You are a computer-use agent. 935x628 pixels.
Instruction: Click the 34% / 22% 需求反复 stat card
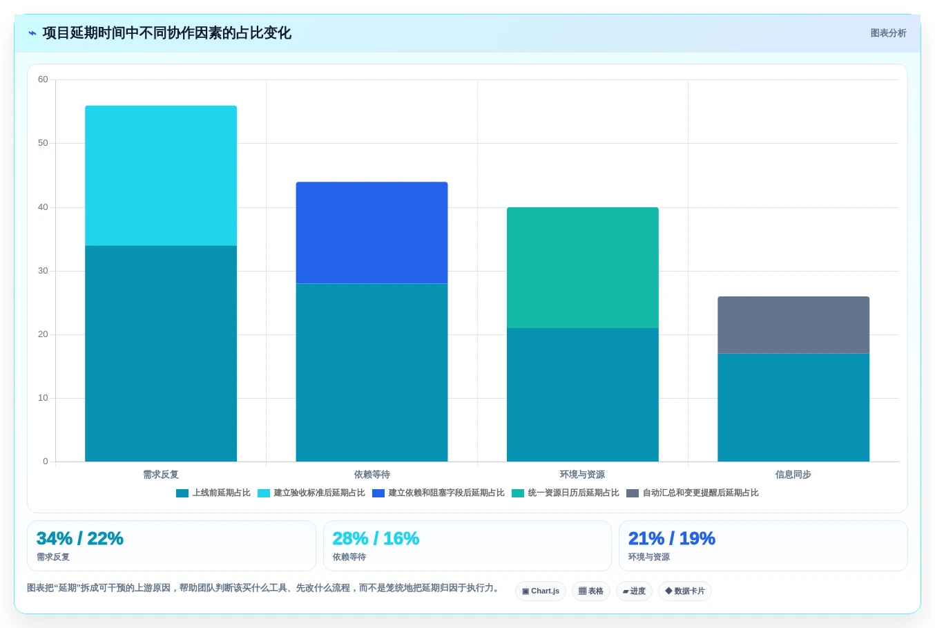[171, 546]
